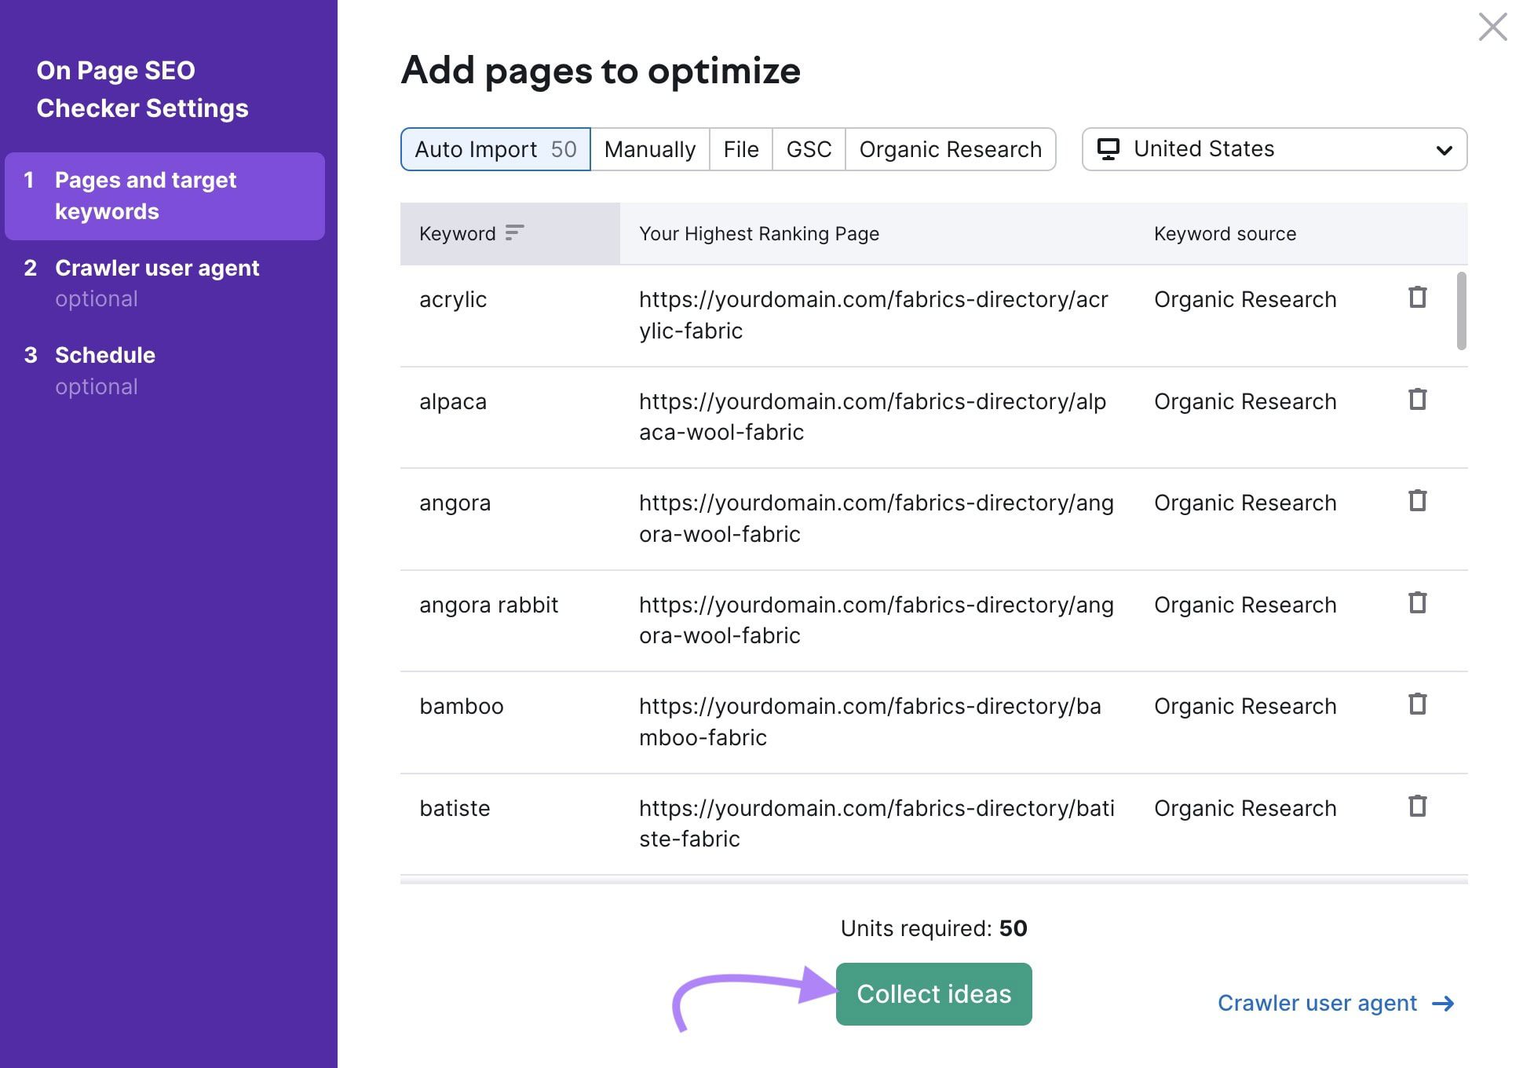The width and height of the screenshot is (1523, 1068).
Task: Switch to Organic Research import tab
Action: click(x=948, y=148)
